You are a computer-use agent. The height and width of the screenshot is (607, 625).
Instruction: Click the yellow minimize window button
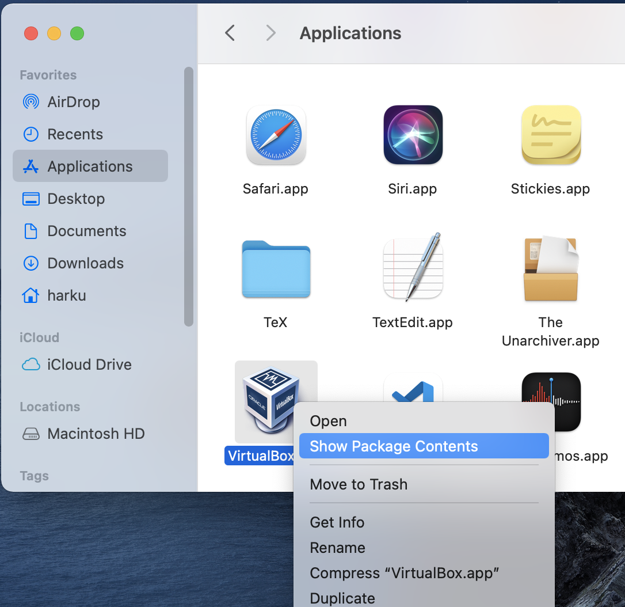(54, 33)
